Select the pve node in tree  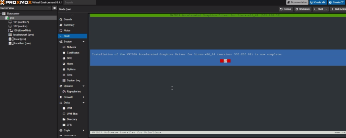click(x=12, y=18)
